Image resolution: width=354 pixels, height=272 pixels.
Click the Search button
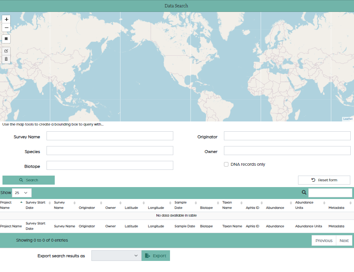[28, 180]
